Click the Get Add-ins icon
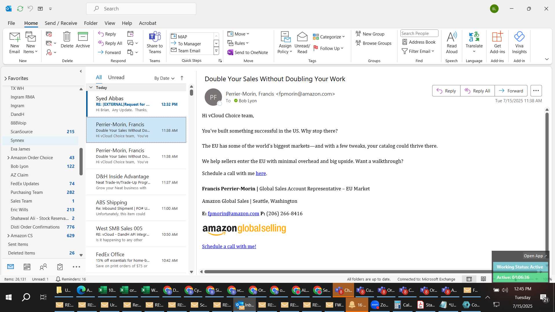This screenshot has width=555, height=312. tap(497, 42)
